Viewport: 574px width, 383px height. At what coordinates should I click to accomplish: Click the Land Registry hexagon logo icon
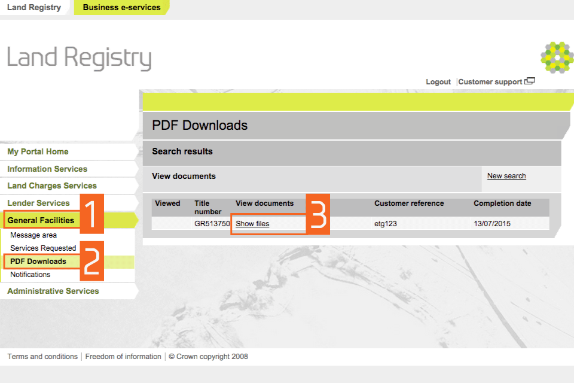pos(557,57)
